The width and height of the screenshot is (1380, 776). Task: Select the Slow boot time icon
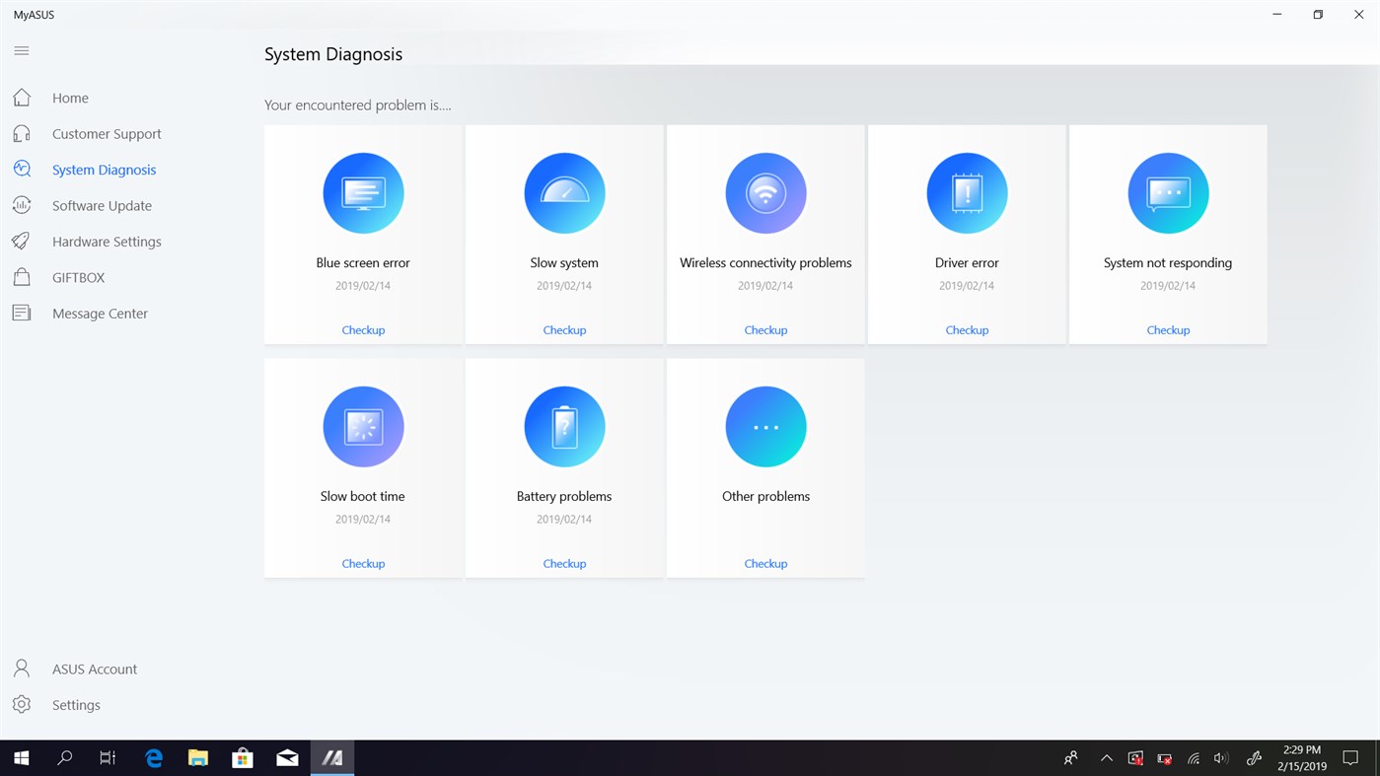(363, 427)
